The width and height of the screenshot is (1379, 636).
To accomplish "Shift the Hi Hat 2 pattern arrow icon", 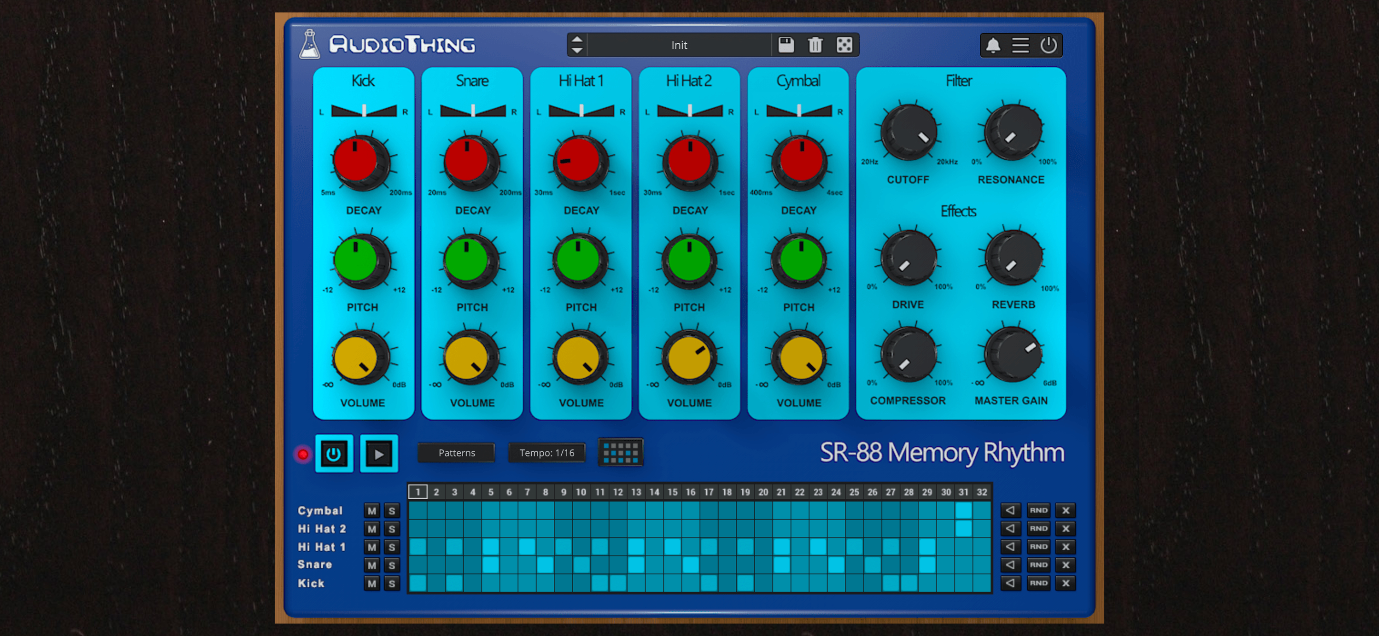I will pos(1010,529).
